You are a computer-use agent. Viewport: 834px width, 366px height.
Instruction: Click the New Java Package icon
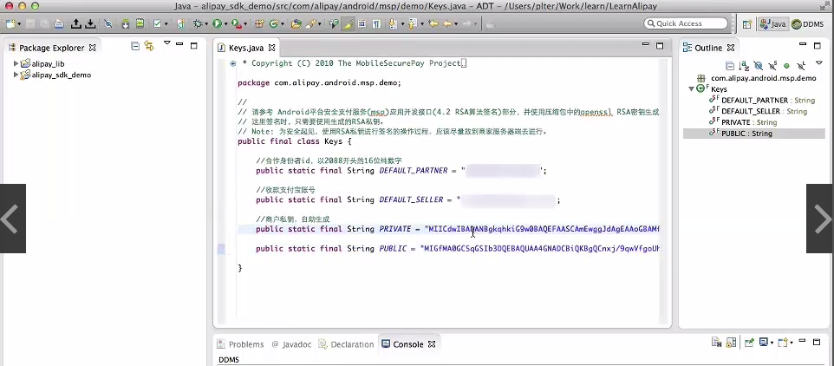pyautogui.click(x=259, y=23)
